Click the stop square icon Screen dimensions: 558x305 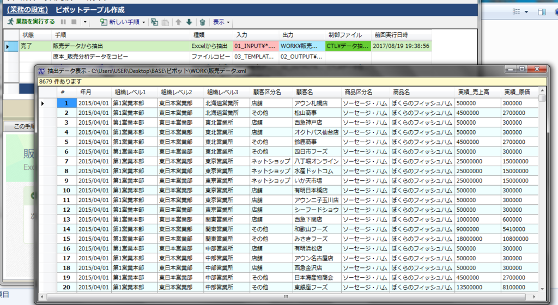point(74,22)
